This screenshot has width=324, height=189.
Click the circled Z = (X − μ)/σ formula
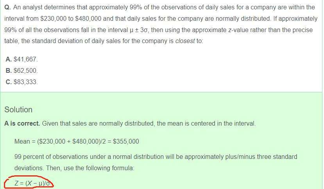(32, 184)
